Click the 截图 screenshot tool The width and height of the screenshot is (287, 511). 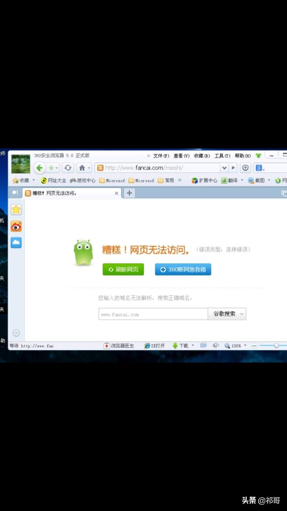[257, 180]
